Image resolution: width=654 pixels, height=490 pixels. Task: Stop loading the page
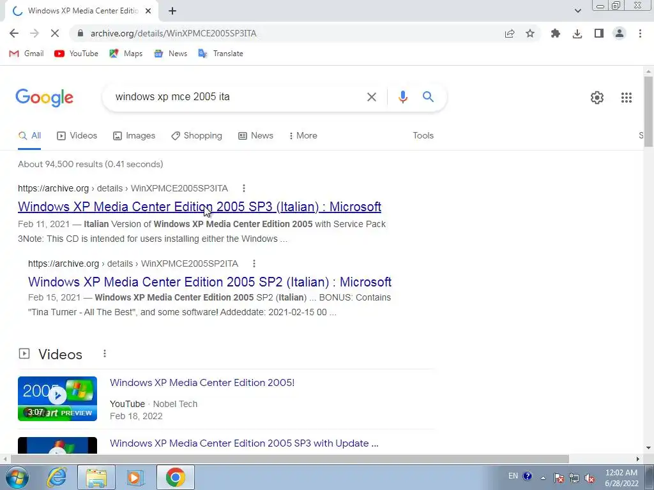(x=55, y=33)
